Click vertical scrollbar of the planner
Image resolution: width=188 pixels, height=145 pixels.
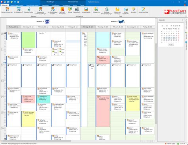156,84
